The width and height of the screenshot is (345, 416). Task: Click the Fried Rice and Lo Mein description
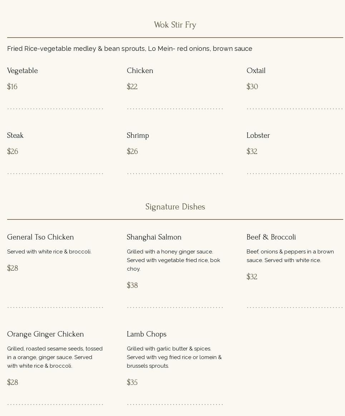(129, 49)
